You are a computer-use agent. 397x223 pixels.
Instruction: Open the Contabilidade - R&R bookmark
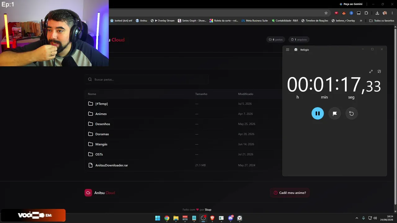(x=285, y=21)
